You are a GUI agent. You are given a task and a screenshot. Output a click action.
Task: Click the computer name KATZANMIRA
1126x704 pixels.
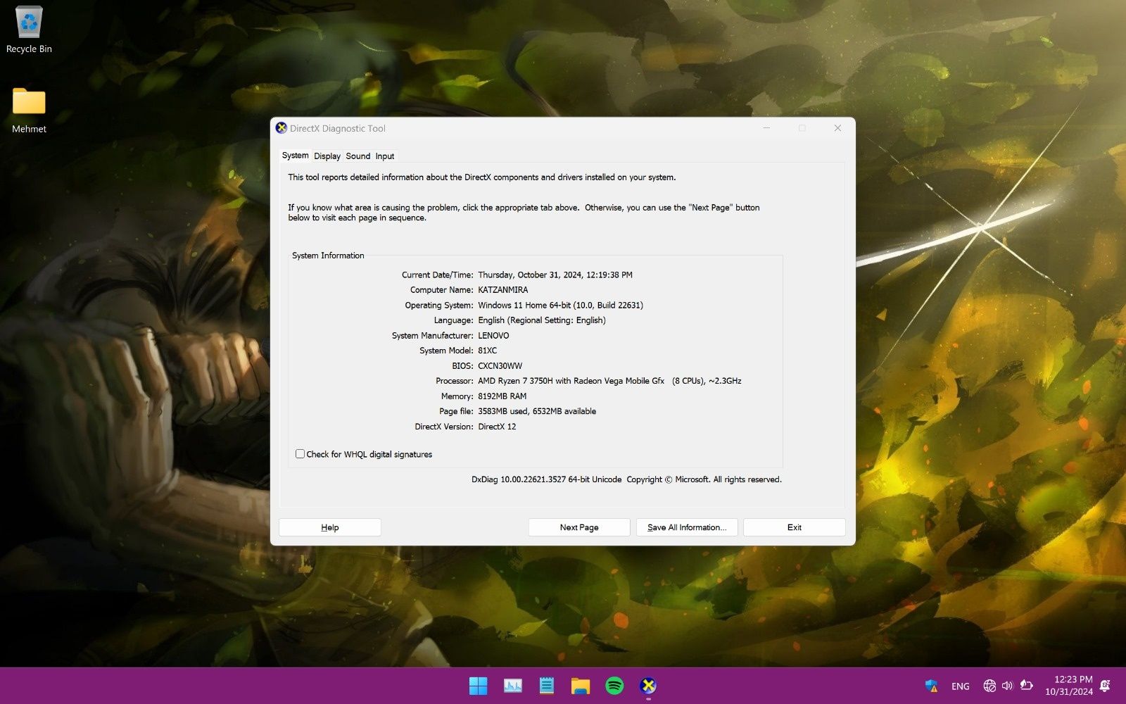click(502, 290)
